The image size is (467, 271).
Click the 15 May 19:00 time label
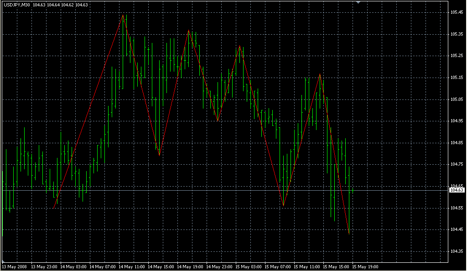(x=366, y=266)
